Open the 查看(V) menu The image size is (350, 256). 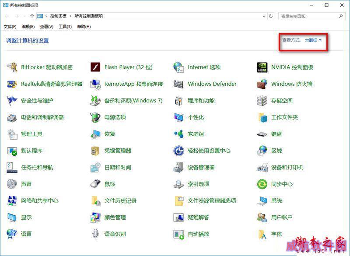(x=47, y=27)
